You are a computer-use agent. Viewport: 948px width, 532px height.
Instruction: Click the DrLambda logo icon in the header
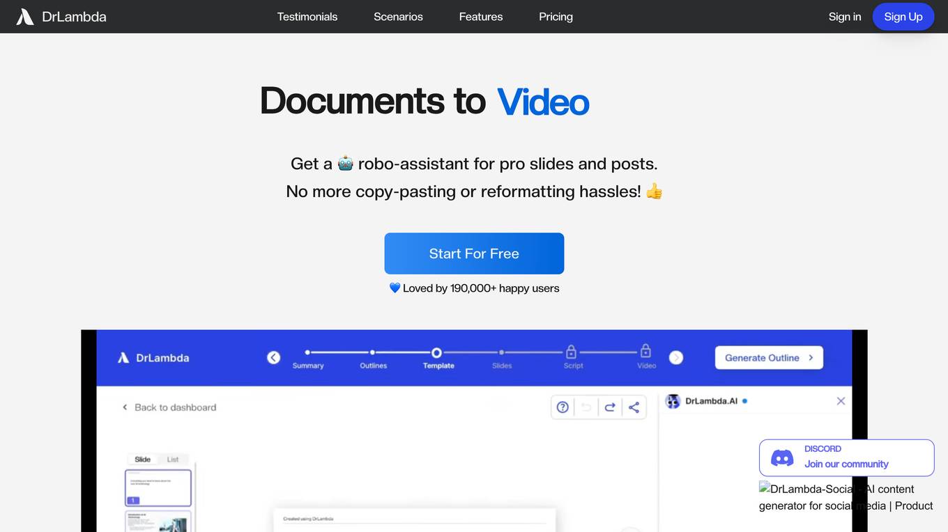pos(25,17)
